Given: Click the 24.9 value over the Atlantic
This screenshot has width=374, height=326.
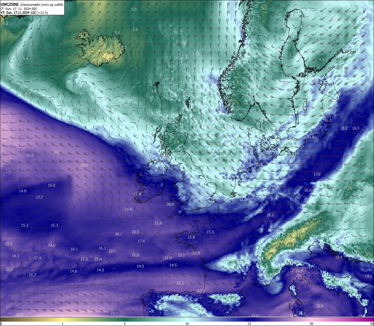Looking at the screenshot, I should 84,165.
